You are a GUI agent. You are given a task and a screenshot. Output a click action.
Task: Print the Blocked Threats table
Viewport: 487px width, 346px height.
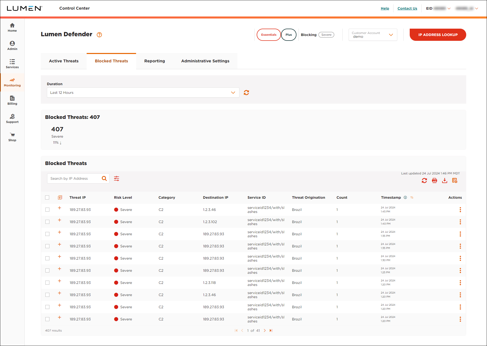coord(435,180)
